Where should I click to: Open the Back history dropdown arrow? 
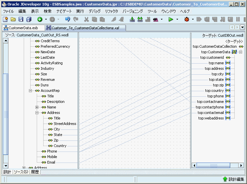pyautogui.click(x=46, y=19)
